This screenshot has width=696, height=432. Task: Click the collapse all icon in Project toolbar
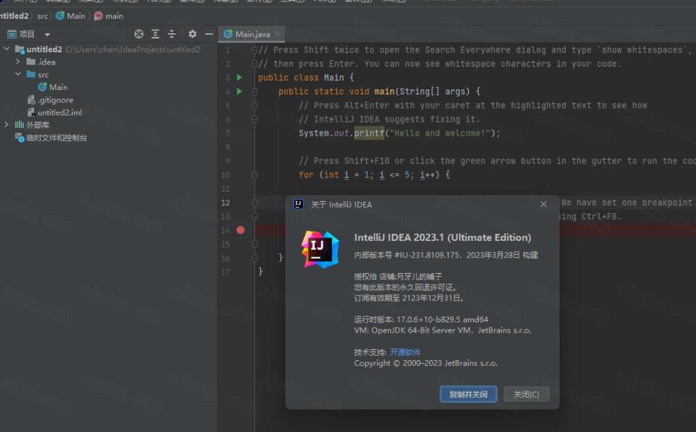[172, 33]
